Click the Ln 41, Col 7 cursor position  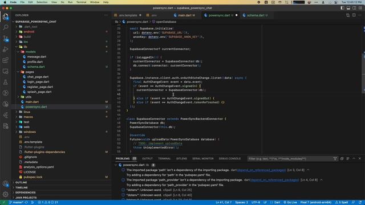[224, 203]
